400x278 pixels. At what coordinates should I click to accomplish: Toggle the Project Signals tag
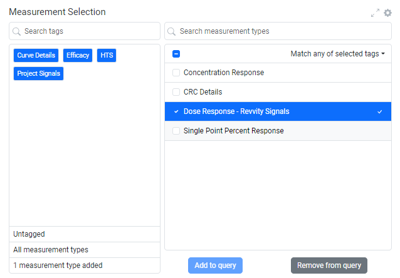pyautogui.click(x=38, y=73)
